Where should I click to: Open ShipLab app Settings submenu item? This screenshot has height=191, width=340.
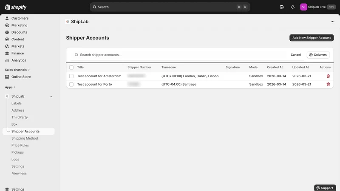click(18, 166)
